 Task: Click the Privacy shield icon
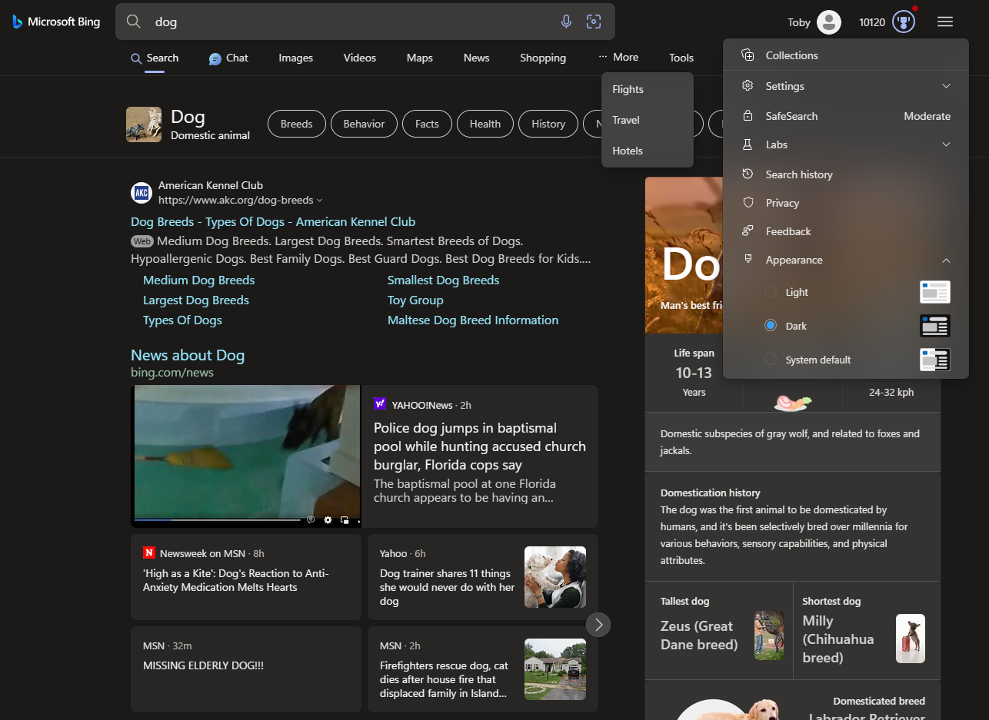tap(748, 203)
